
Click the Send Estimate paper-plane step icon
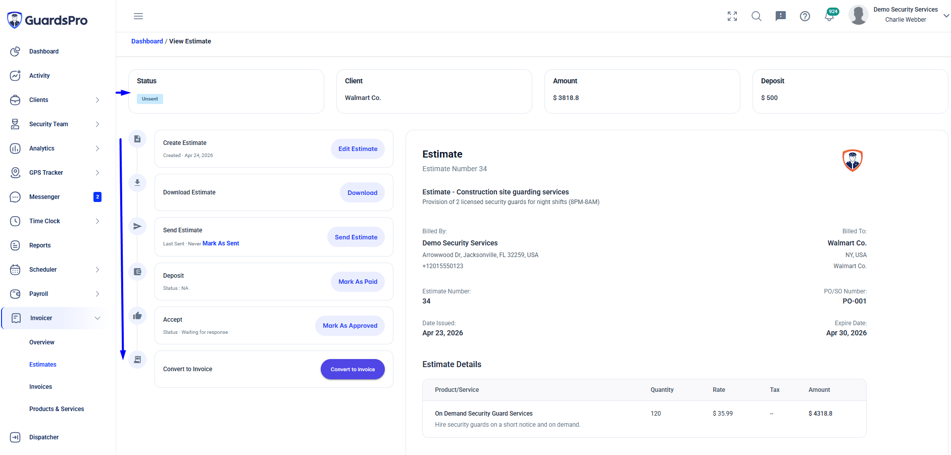pyautogui.click(x=137, y=226)
